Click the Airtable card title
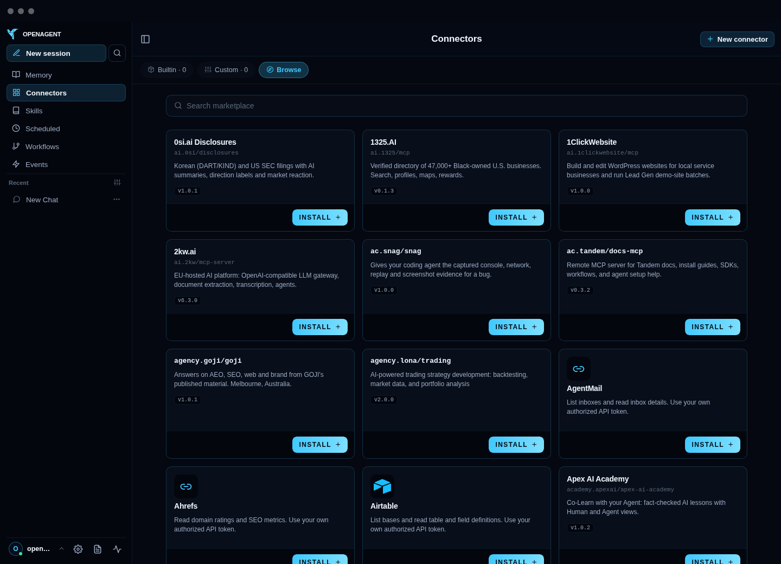781x564 pixels. click(384, 506)
